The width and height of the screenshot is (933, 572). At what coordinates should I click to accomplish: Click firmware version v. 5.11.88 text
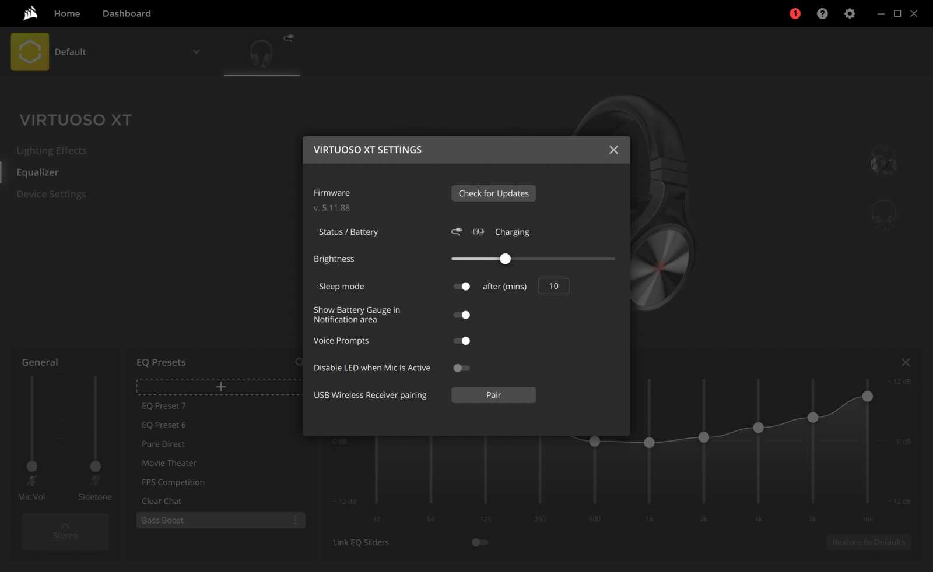[332, 208]
